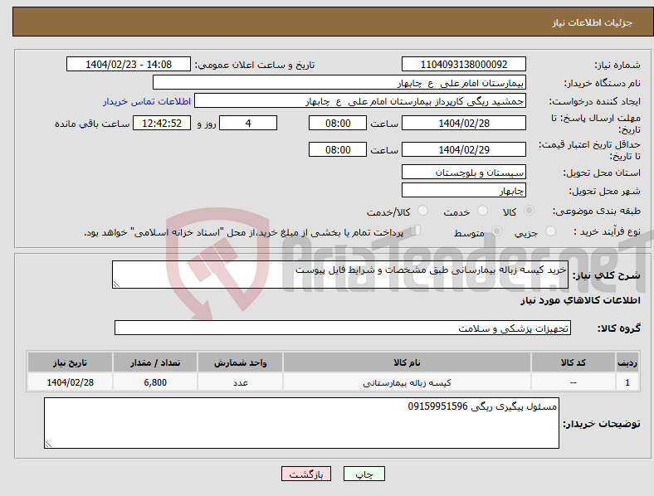Click the row number cell 1
Viewport: 654px width, 496px height.
[627, 382]
